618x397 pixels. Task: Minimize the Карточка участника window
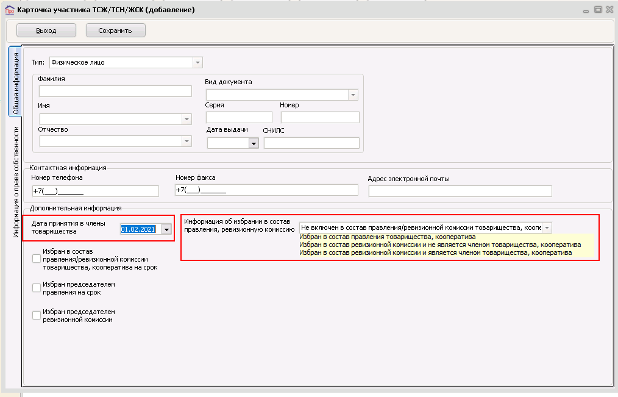pyautogui.click(x=586, y=10)
